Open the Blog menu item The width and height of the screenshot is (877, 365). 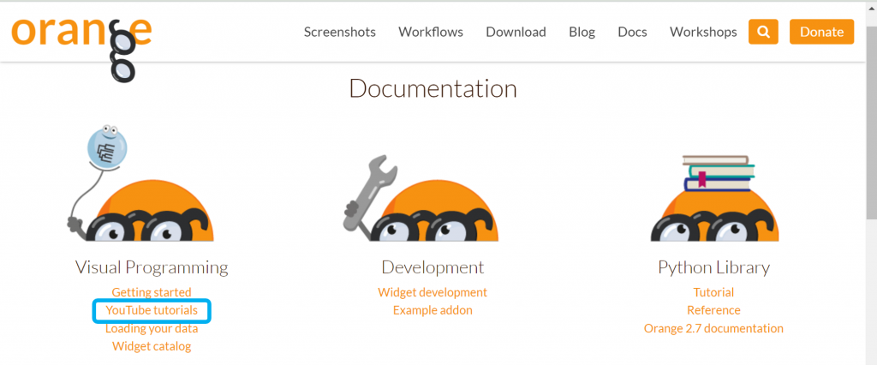coord(582,32)
